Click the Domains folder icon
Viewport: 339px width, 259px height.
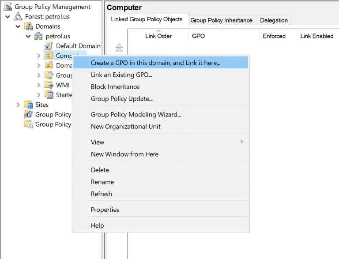(x=28, y=26)
